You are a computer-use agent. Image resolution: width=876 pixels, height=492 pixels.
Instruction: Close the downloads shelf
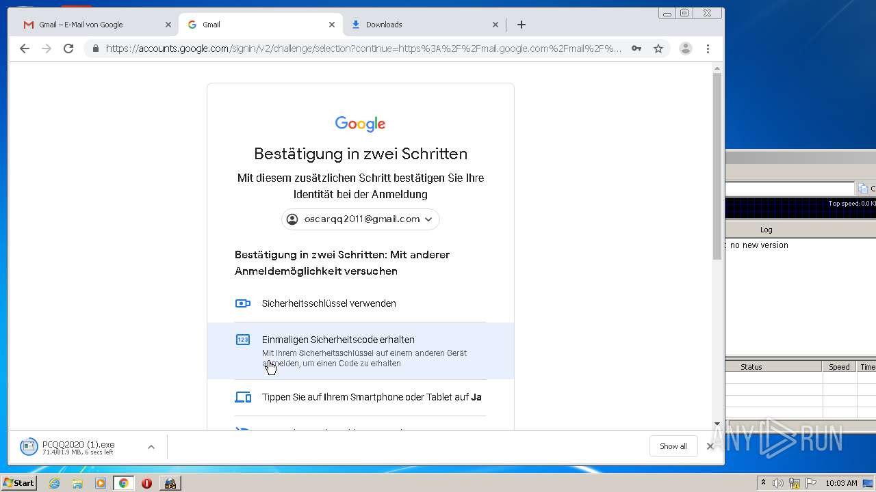tap(710, 446)
